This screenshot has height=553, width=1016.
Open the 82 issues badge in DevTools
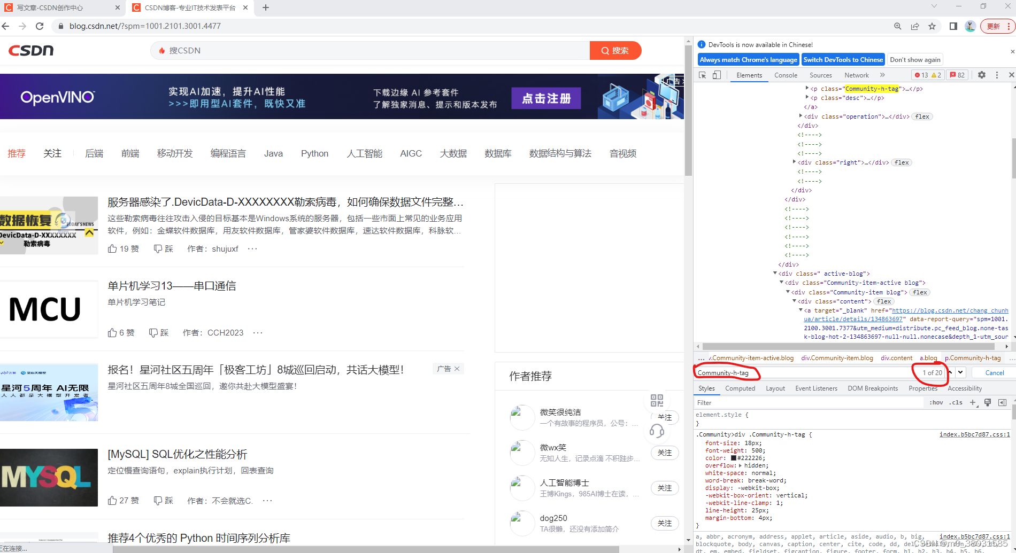[957, 75]
